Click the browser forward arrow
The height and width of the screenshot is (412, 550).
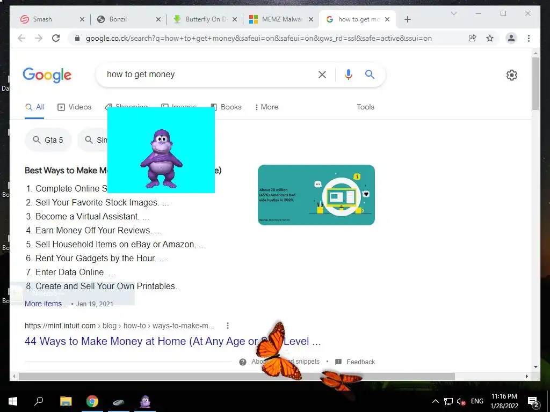39,38
